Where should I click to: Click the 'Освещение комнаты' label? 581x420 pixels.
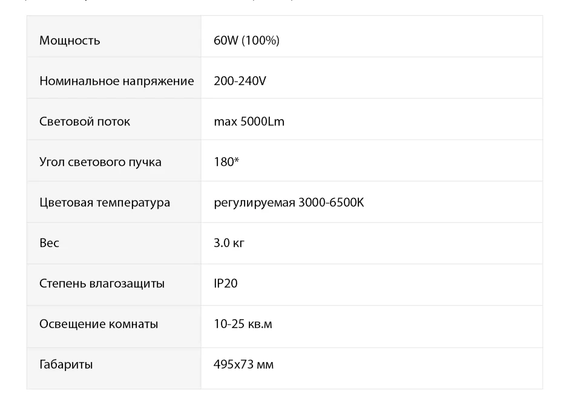pyautogui.click(x=99, y=324)
